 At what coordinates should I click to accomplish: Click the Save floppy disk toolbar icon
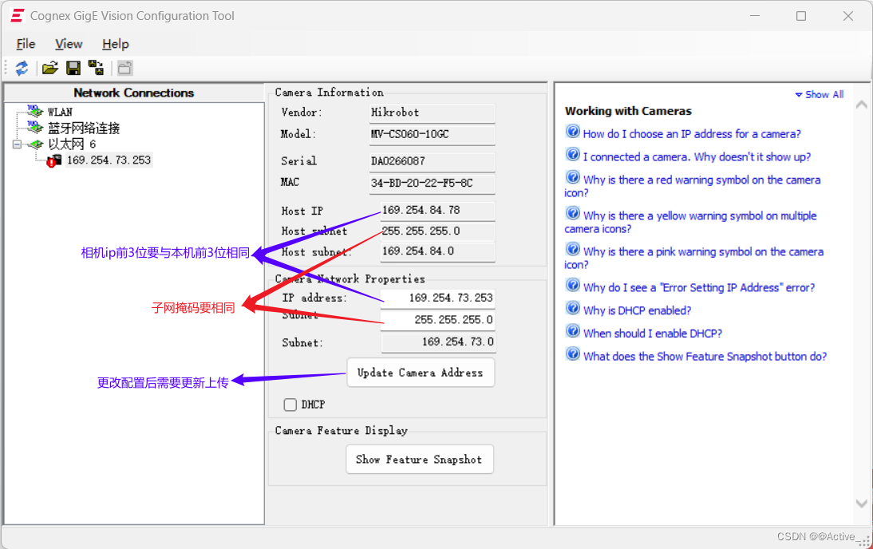[x=73, y=69]
